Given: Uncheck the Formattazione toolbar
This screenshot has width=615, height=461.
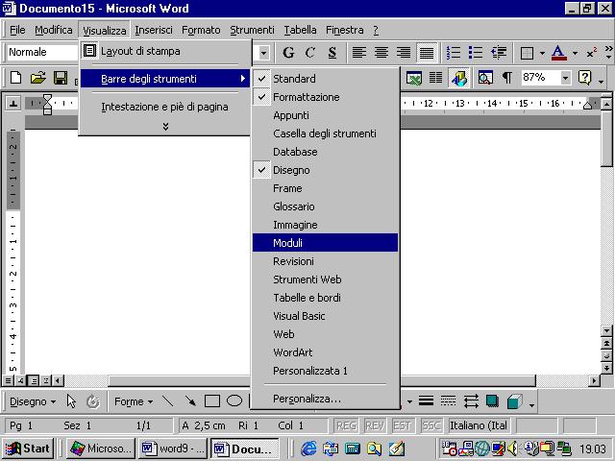Looking at the screenshot, I should [325, 97].
